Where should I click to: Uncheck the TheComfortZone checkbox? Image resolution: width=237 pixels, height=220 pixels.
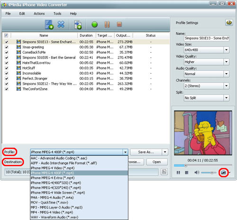click(6, 89)
